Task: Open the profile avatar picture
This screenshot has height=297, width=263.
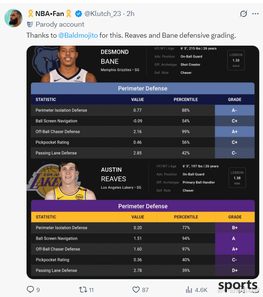Action: tap(13, 18)
